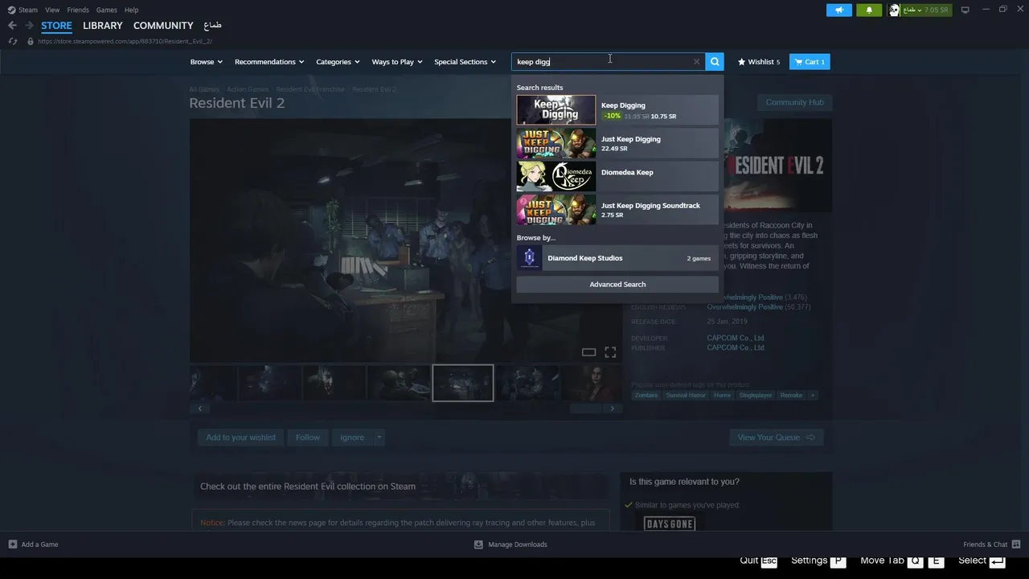Screen dimensions: 1029x579
Task: Open the Singleplayer tag
Action: coord(756,395)
